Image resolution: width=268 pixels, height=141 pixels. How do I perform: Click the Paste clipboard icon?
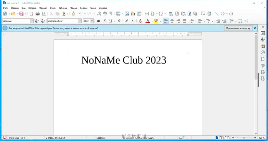click(x=64, y=14)
